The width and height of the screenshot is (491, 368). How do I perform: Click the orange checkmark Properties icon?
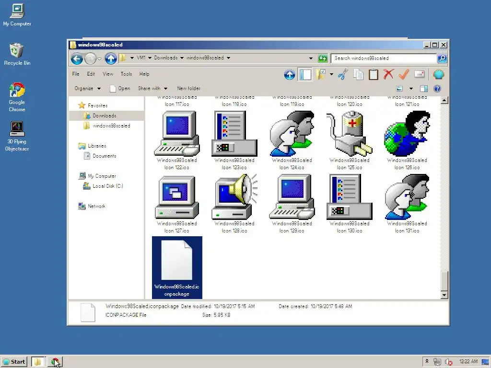(x=404, y=74)
